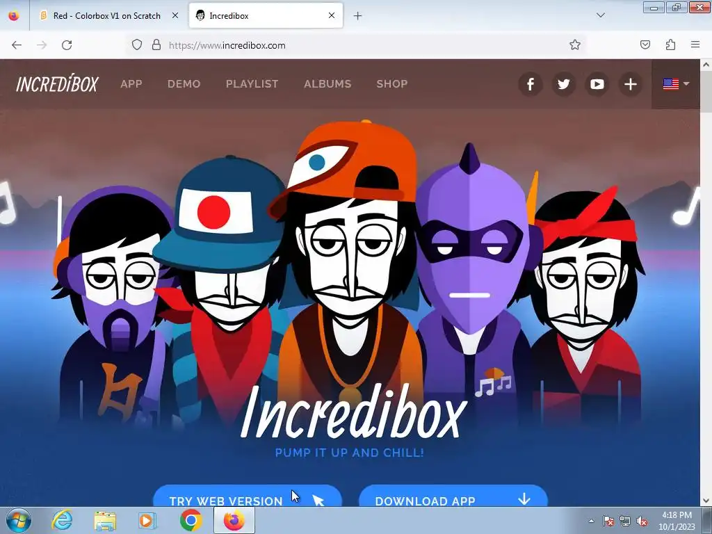Expand the list all tabs chevron

point(600,15)
